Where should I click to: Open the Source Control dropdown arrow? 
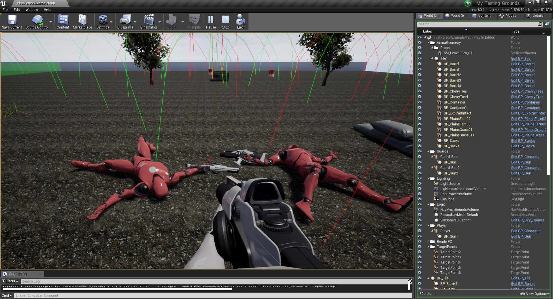tap(51, 22)
